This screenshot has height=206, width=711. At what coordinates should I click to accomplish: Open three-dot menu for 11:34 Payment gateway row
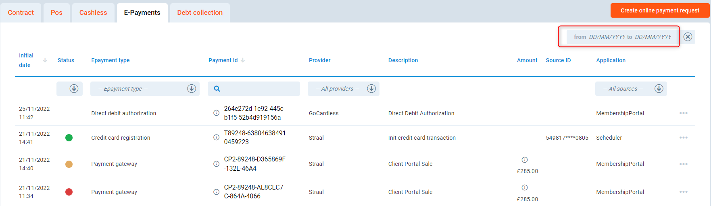(683, 192)
